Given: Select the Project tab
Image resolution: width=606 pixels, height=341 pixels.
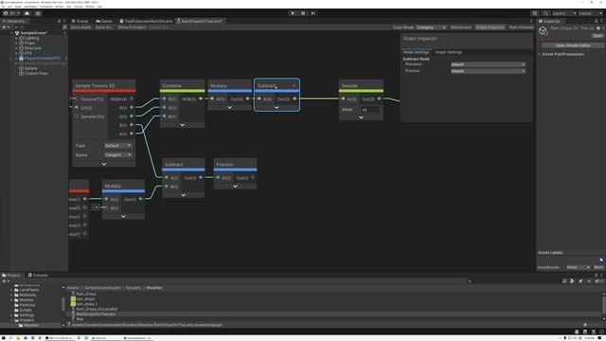Looking at the screenshot, I should click(x=10, y=276).
